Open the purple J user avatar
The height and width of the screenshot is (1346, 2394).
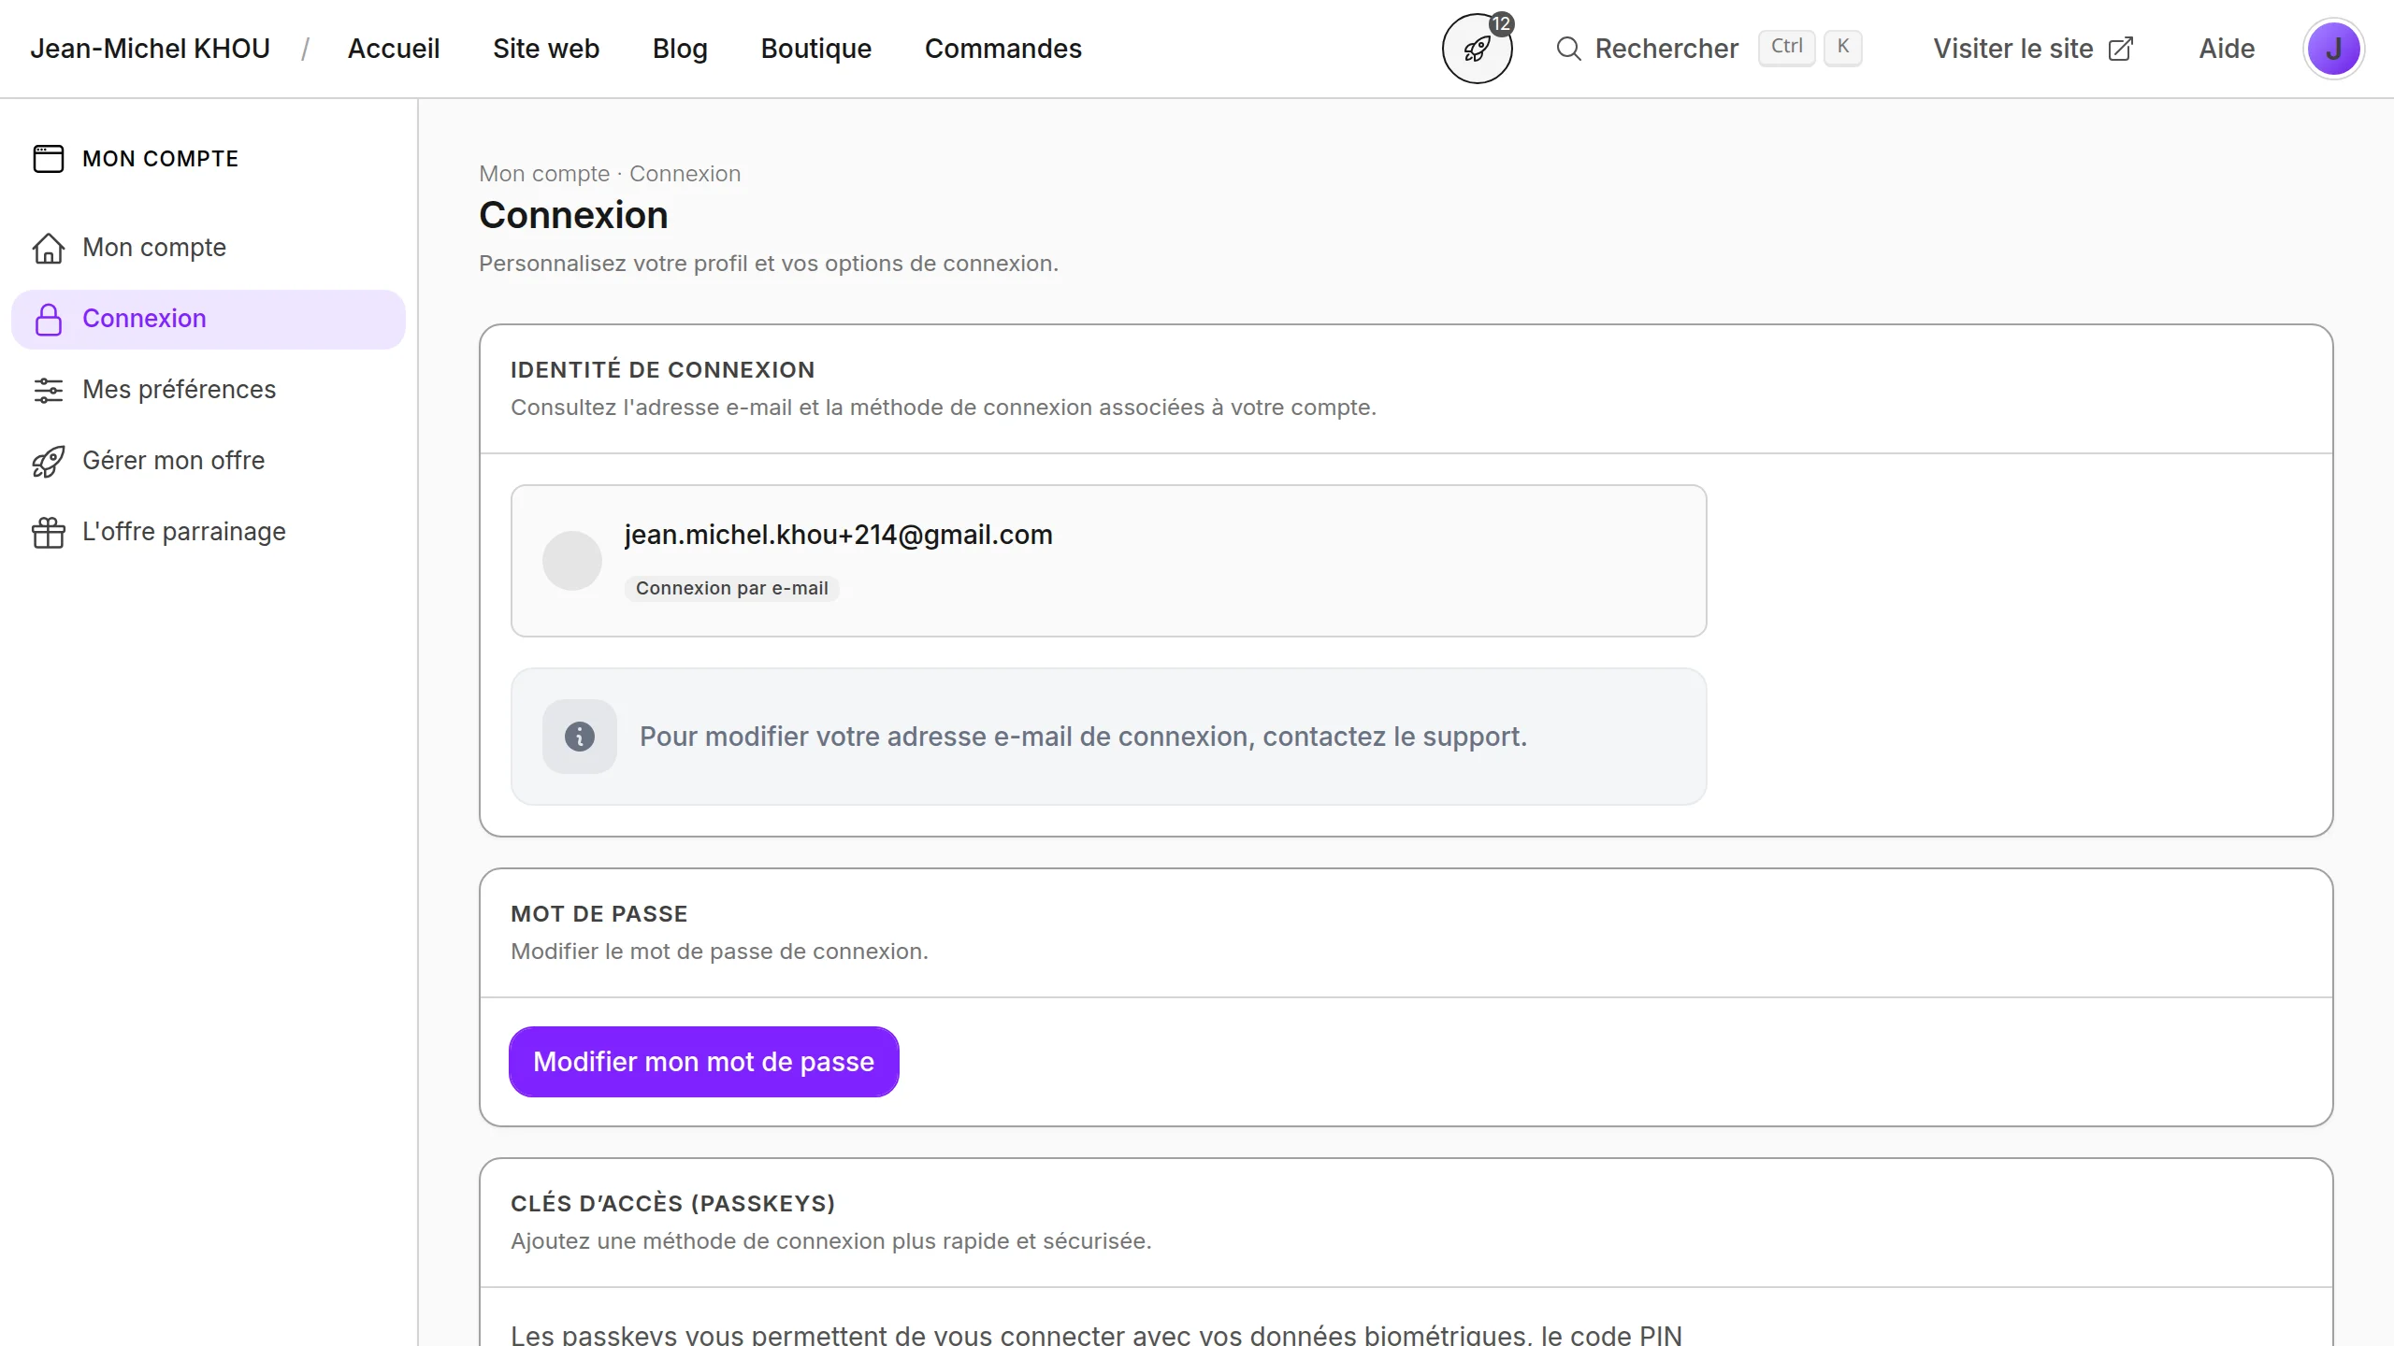(2333, 49)
